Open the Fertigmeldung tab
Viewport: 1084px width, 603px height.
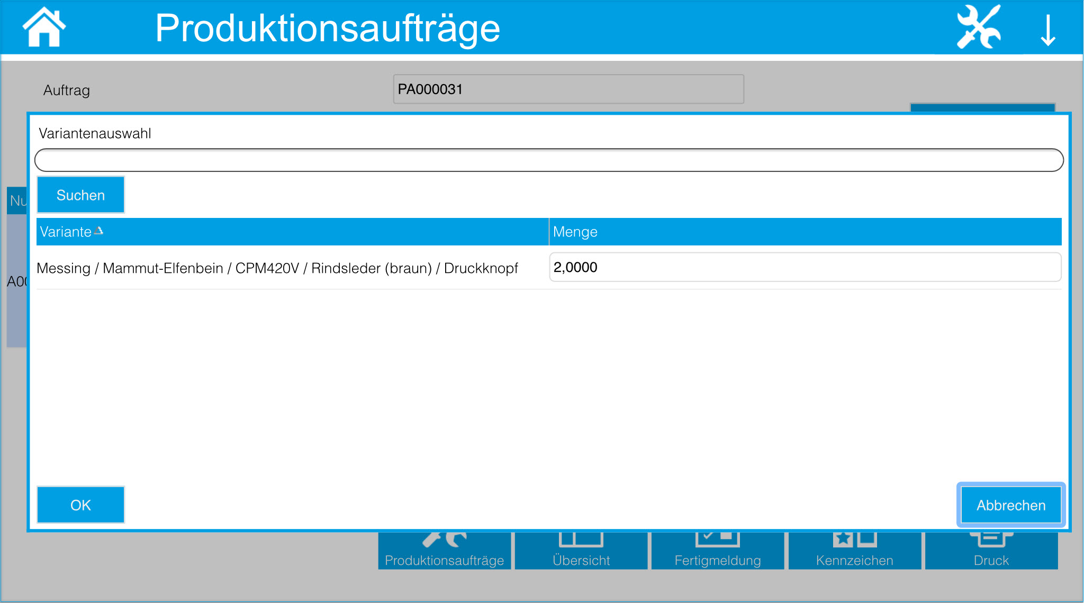(717, 552)
